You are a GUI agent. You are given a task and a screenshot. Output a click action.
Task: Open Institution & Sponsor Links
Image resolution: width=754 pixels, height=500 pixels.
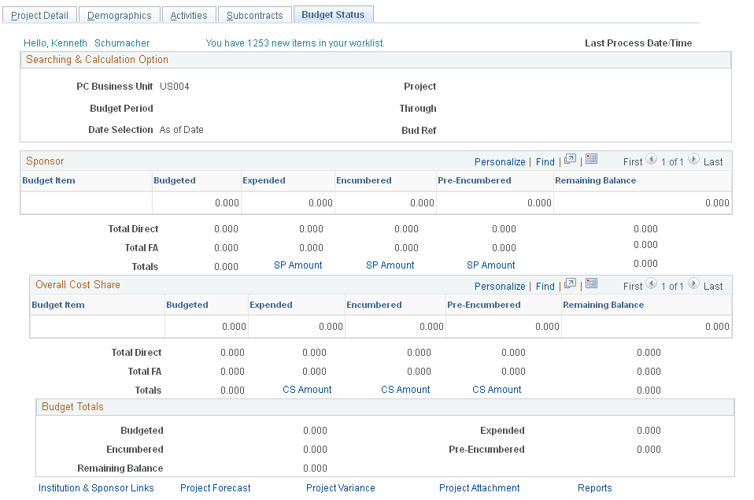(96, 487)
